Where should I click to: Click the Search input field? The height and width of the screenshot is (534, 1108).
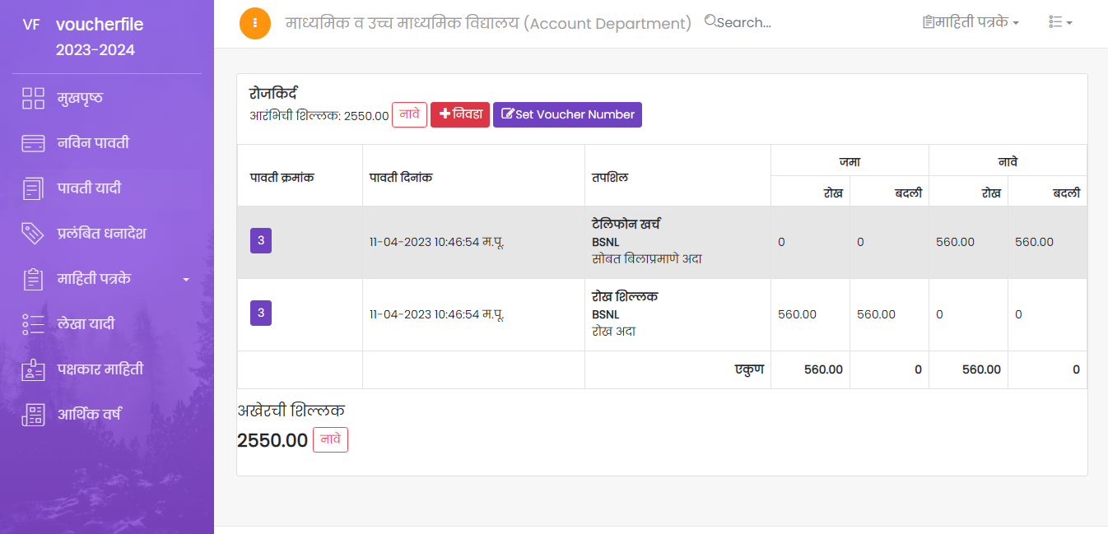749,23
